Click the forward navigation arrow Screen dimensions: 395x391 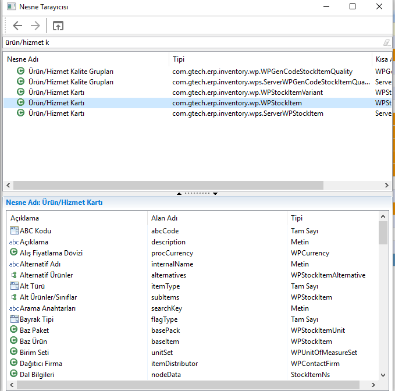pos(35,26)
